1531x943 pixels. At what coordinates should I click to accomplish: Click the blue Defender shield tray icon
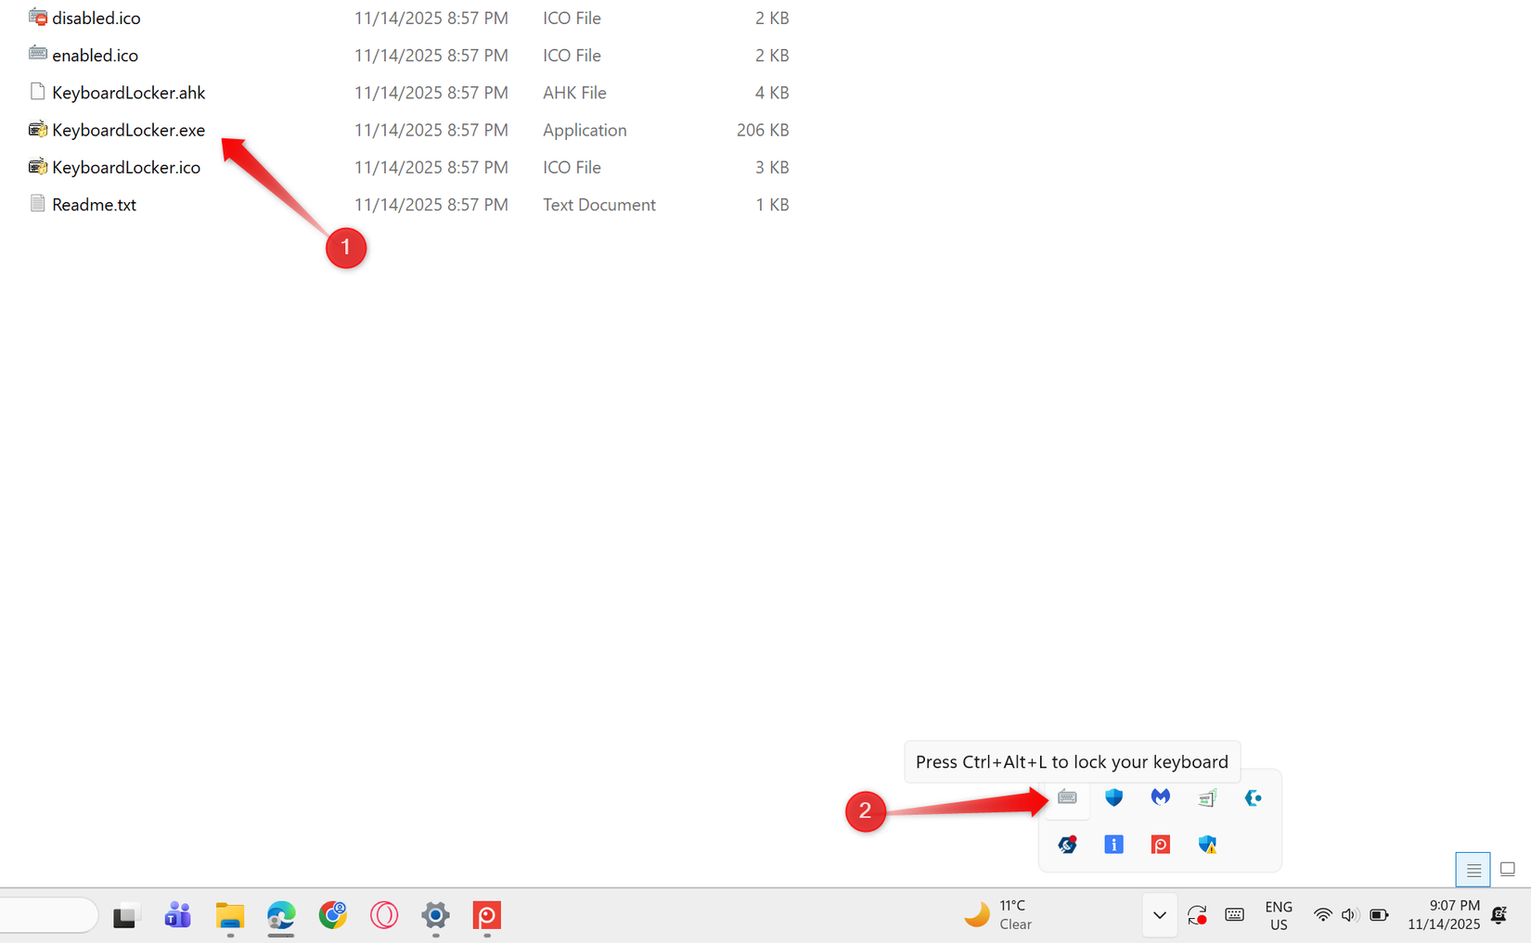tap(1113, 797)
